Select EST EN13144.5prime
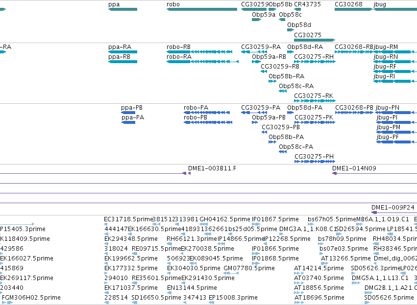417x305 pixels. click(x=169, y=292)
